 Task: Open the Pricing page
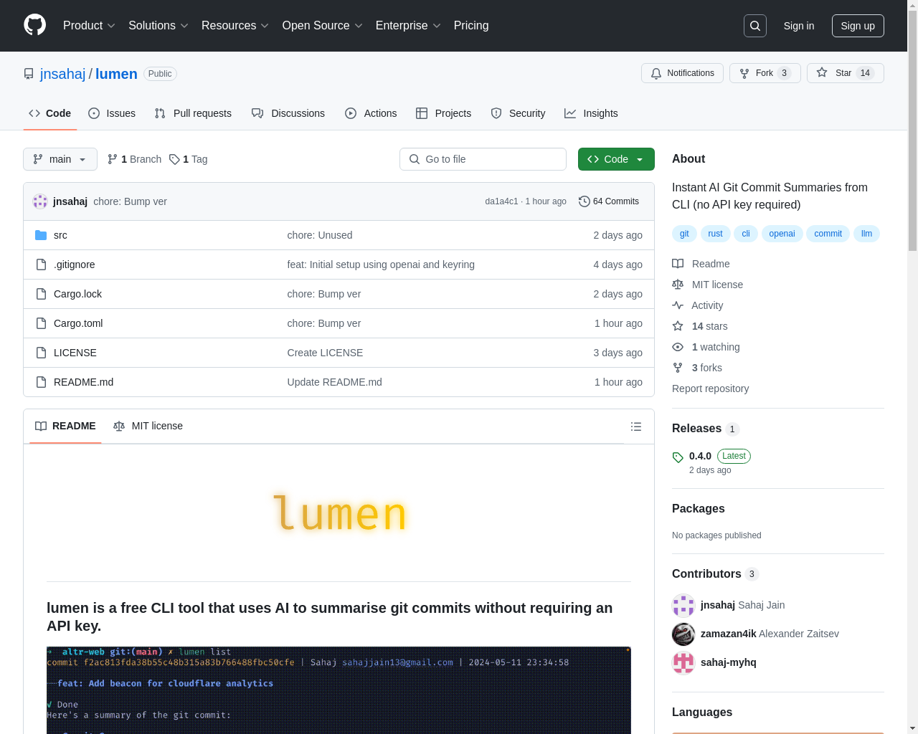471,26
